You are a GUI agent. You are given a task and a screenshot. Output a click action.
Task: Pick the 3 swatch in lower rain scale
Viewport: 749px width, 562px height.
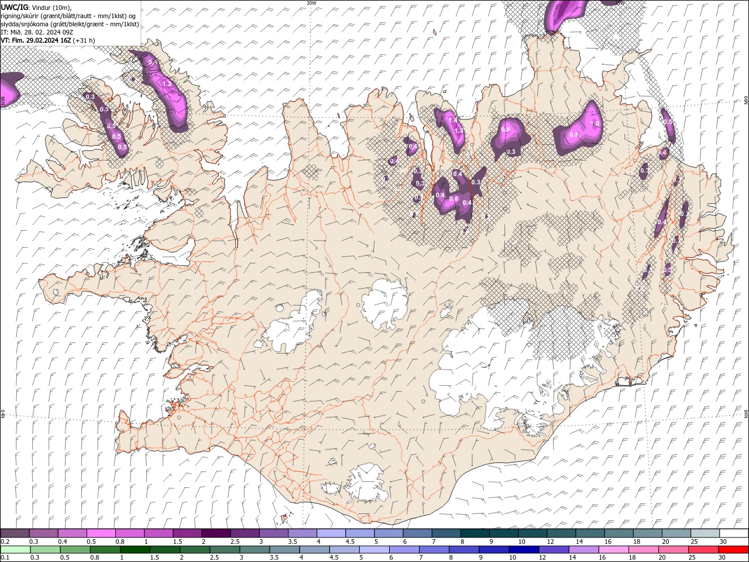pyautogui.click(x=254, y=550)
